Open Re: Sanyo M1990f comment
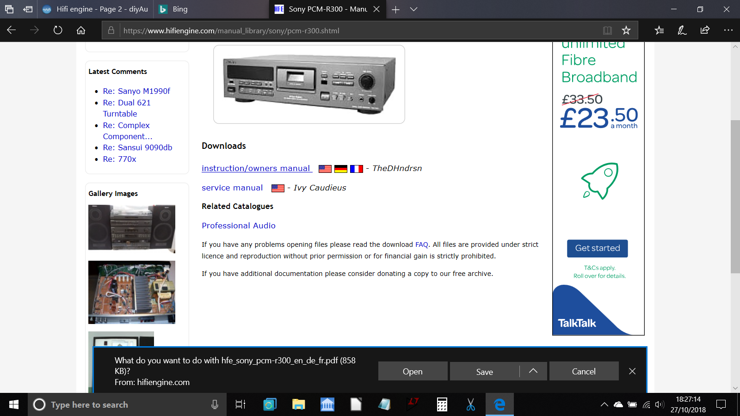 136,91
